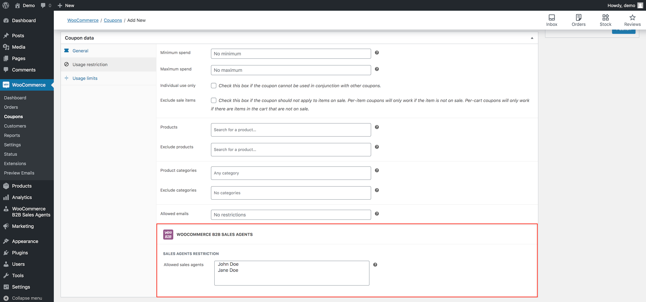Screen dimensions: 646x302
Task: Open Analytics via its bar-chart icon
Action: pos(6,197)
